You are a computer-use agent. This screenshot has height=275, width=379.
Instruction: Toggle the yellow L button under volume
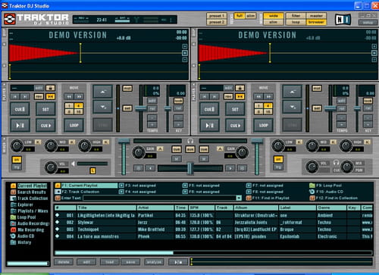click(92, 171)
